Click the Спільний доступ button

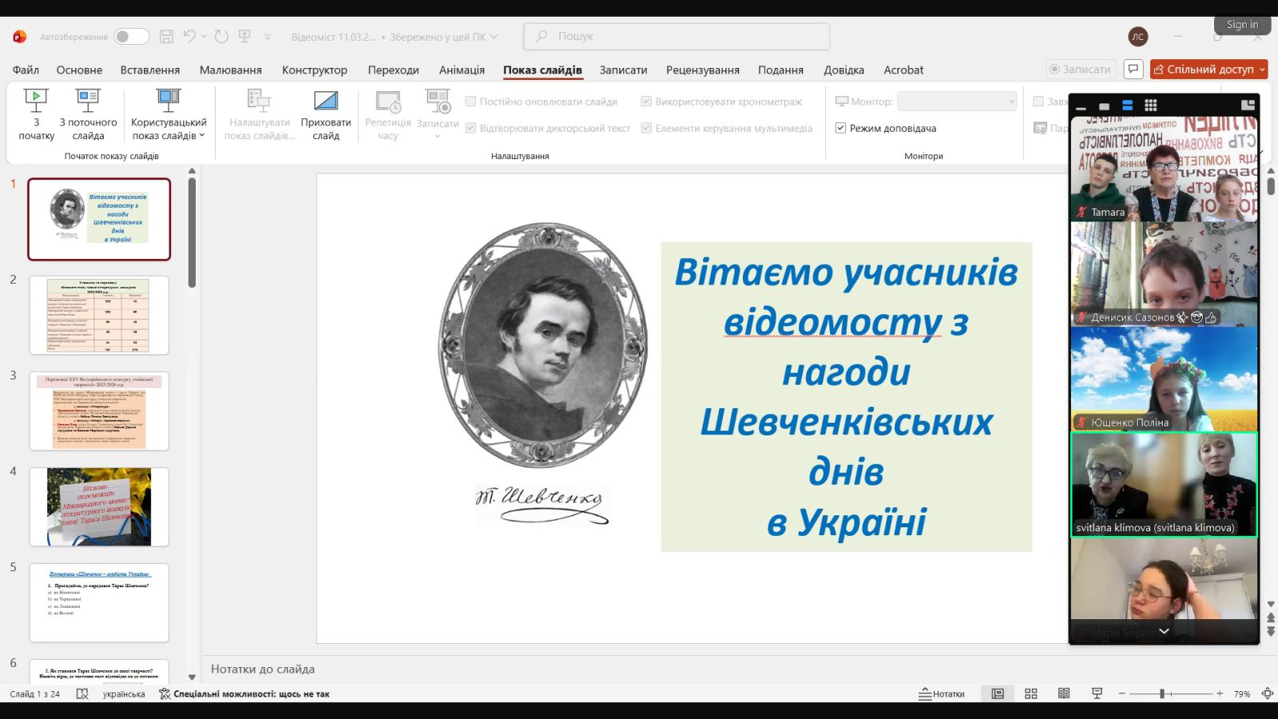point(1208,69)
